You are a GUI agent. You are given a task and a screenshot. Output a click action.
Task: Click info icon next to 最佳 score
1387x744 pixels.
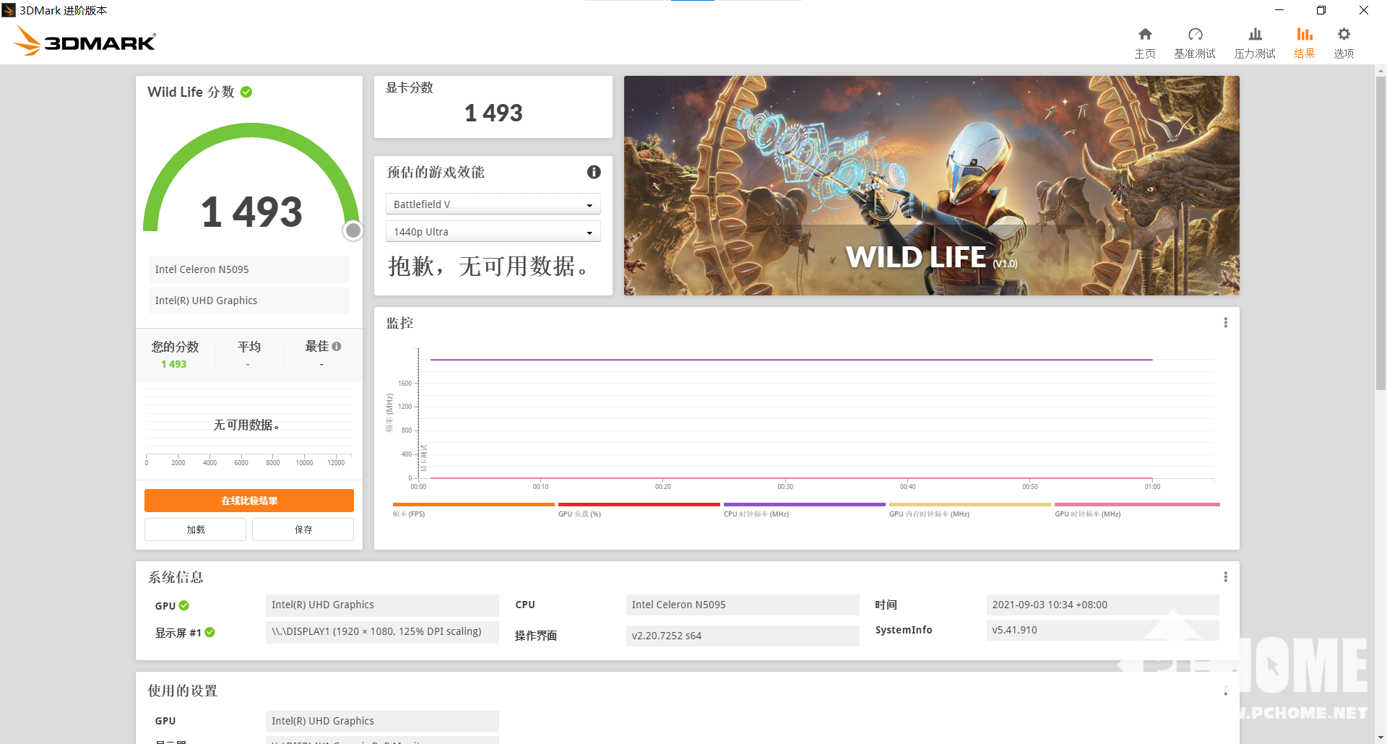[337, 347]
